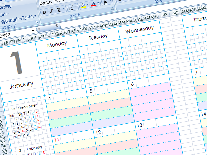The height and width of the screenshot is (155, 207).
Task: Click Cut (切り取り) command
Action: point(5,7)
